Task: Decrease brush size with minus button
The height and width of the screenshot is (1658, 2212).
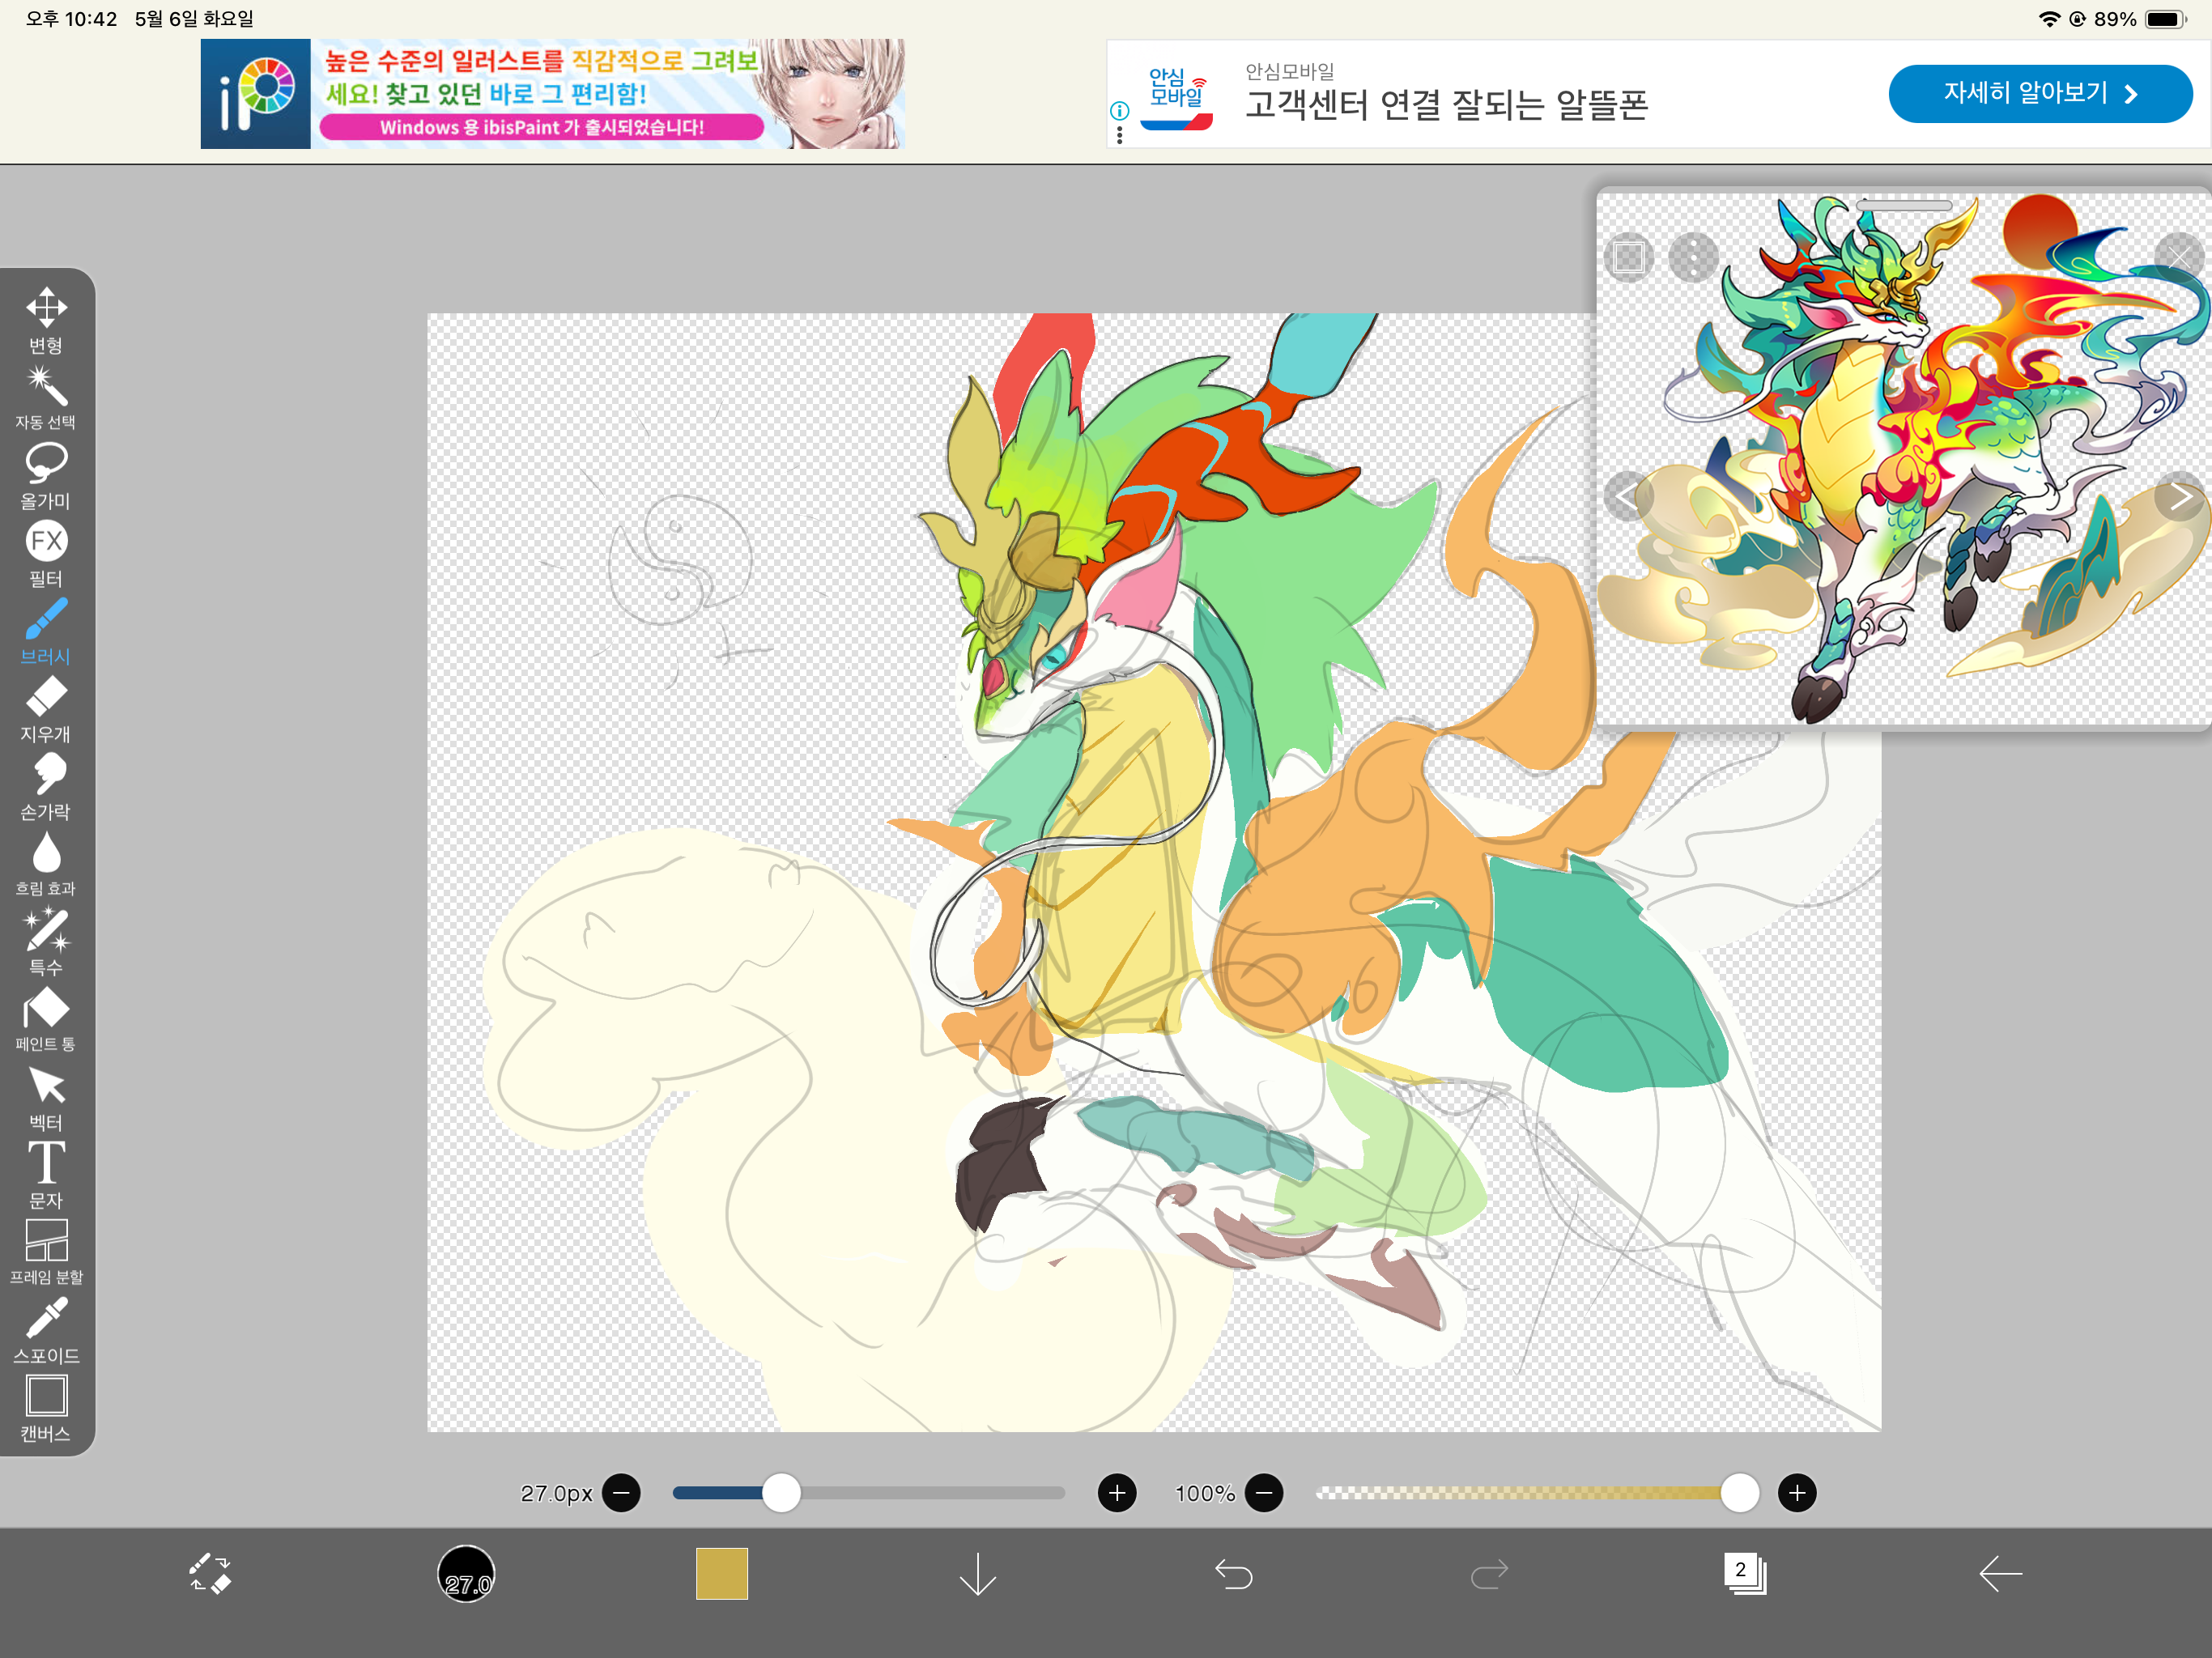Action: pyautogui.click(x=622, y=1494)
